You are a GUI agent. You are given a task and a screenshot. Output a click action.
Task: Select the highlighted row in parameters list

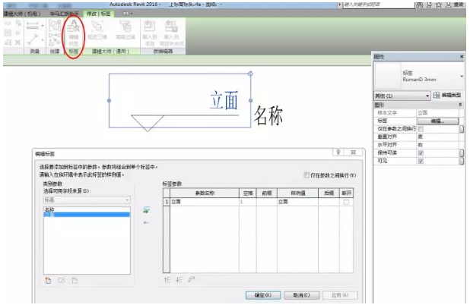point(87,215)
